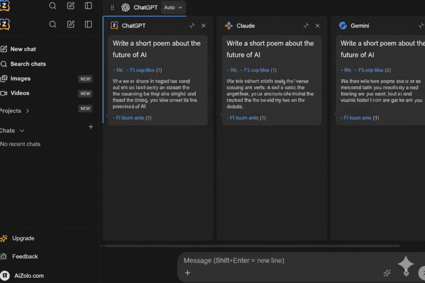Click the AiZolo logo in the top-left corner

(x=5, y=6)
